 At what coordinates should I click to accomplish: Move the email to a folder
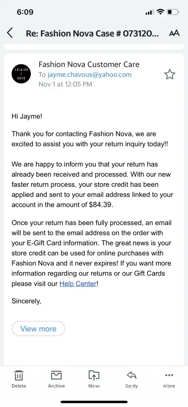(94, 379)
